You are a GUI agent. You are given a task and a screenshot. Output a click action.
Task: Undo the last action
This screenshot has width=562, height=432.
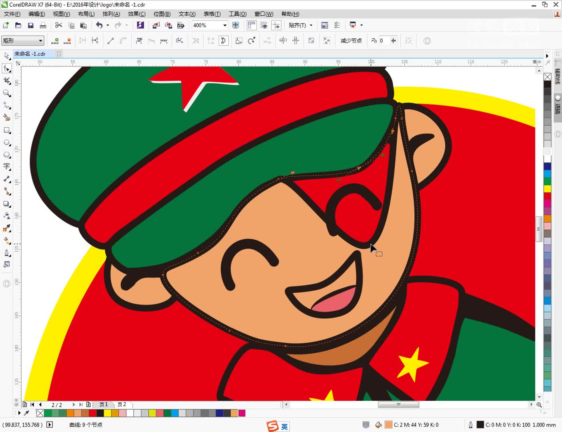tap(99, 25)
